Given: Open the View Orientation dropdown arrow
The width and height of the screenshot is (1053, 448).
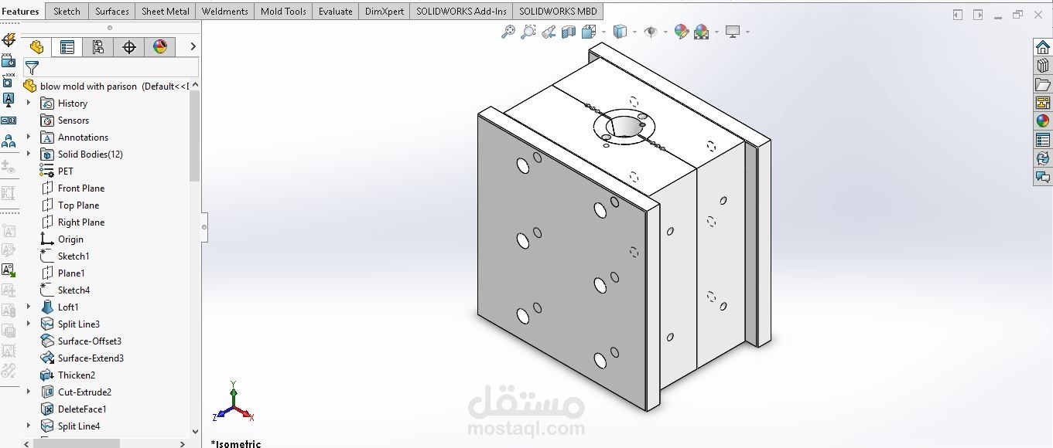Looking at the screenshot, I should (603, 32).
